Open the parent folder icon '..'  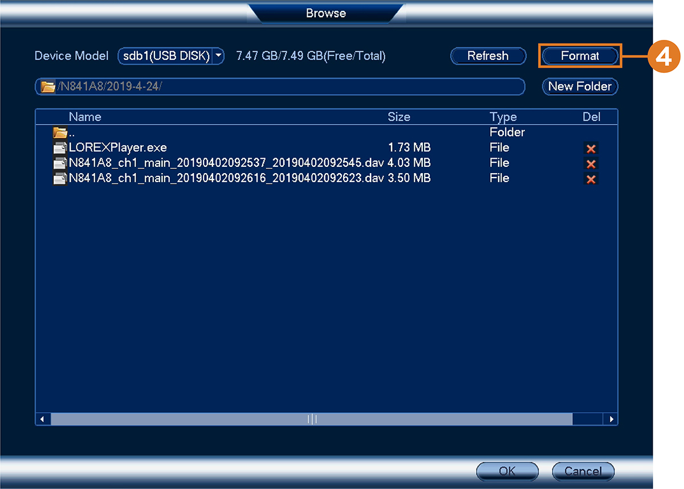pyautogui.click(x=60, y=133)
